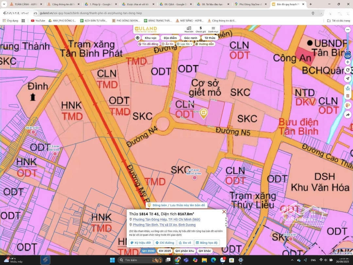
Task: Click the trash delete icon on map
Action: point(347,96)
